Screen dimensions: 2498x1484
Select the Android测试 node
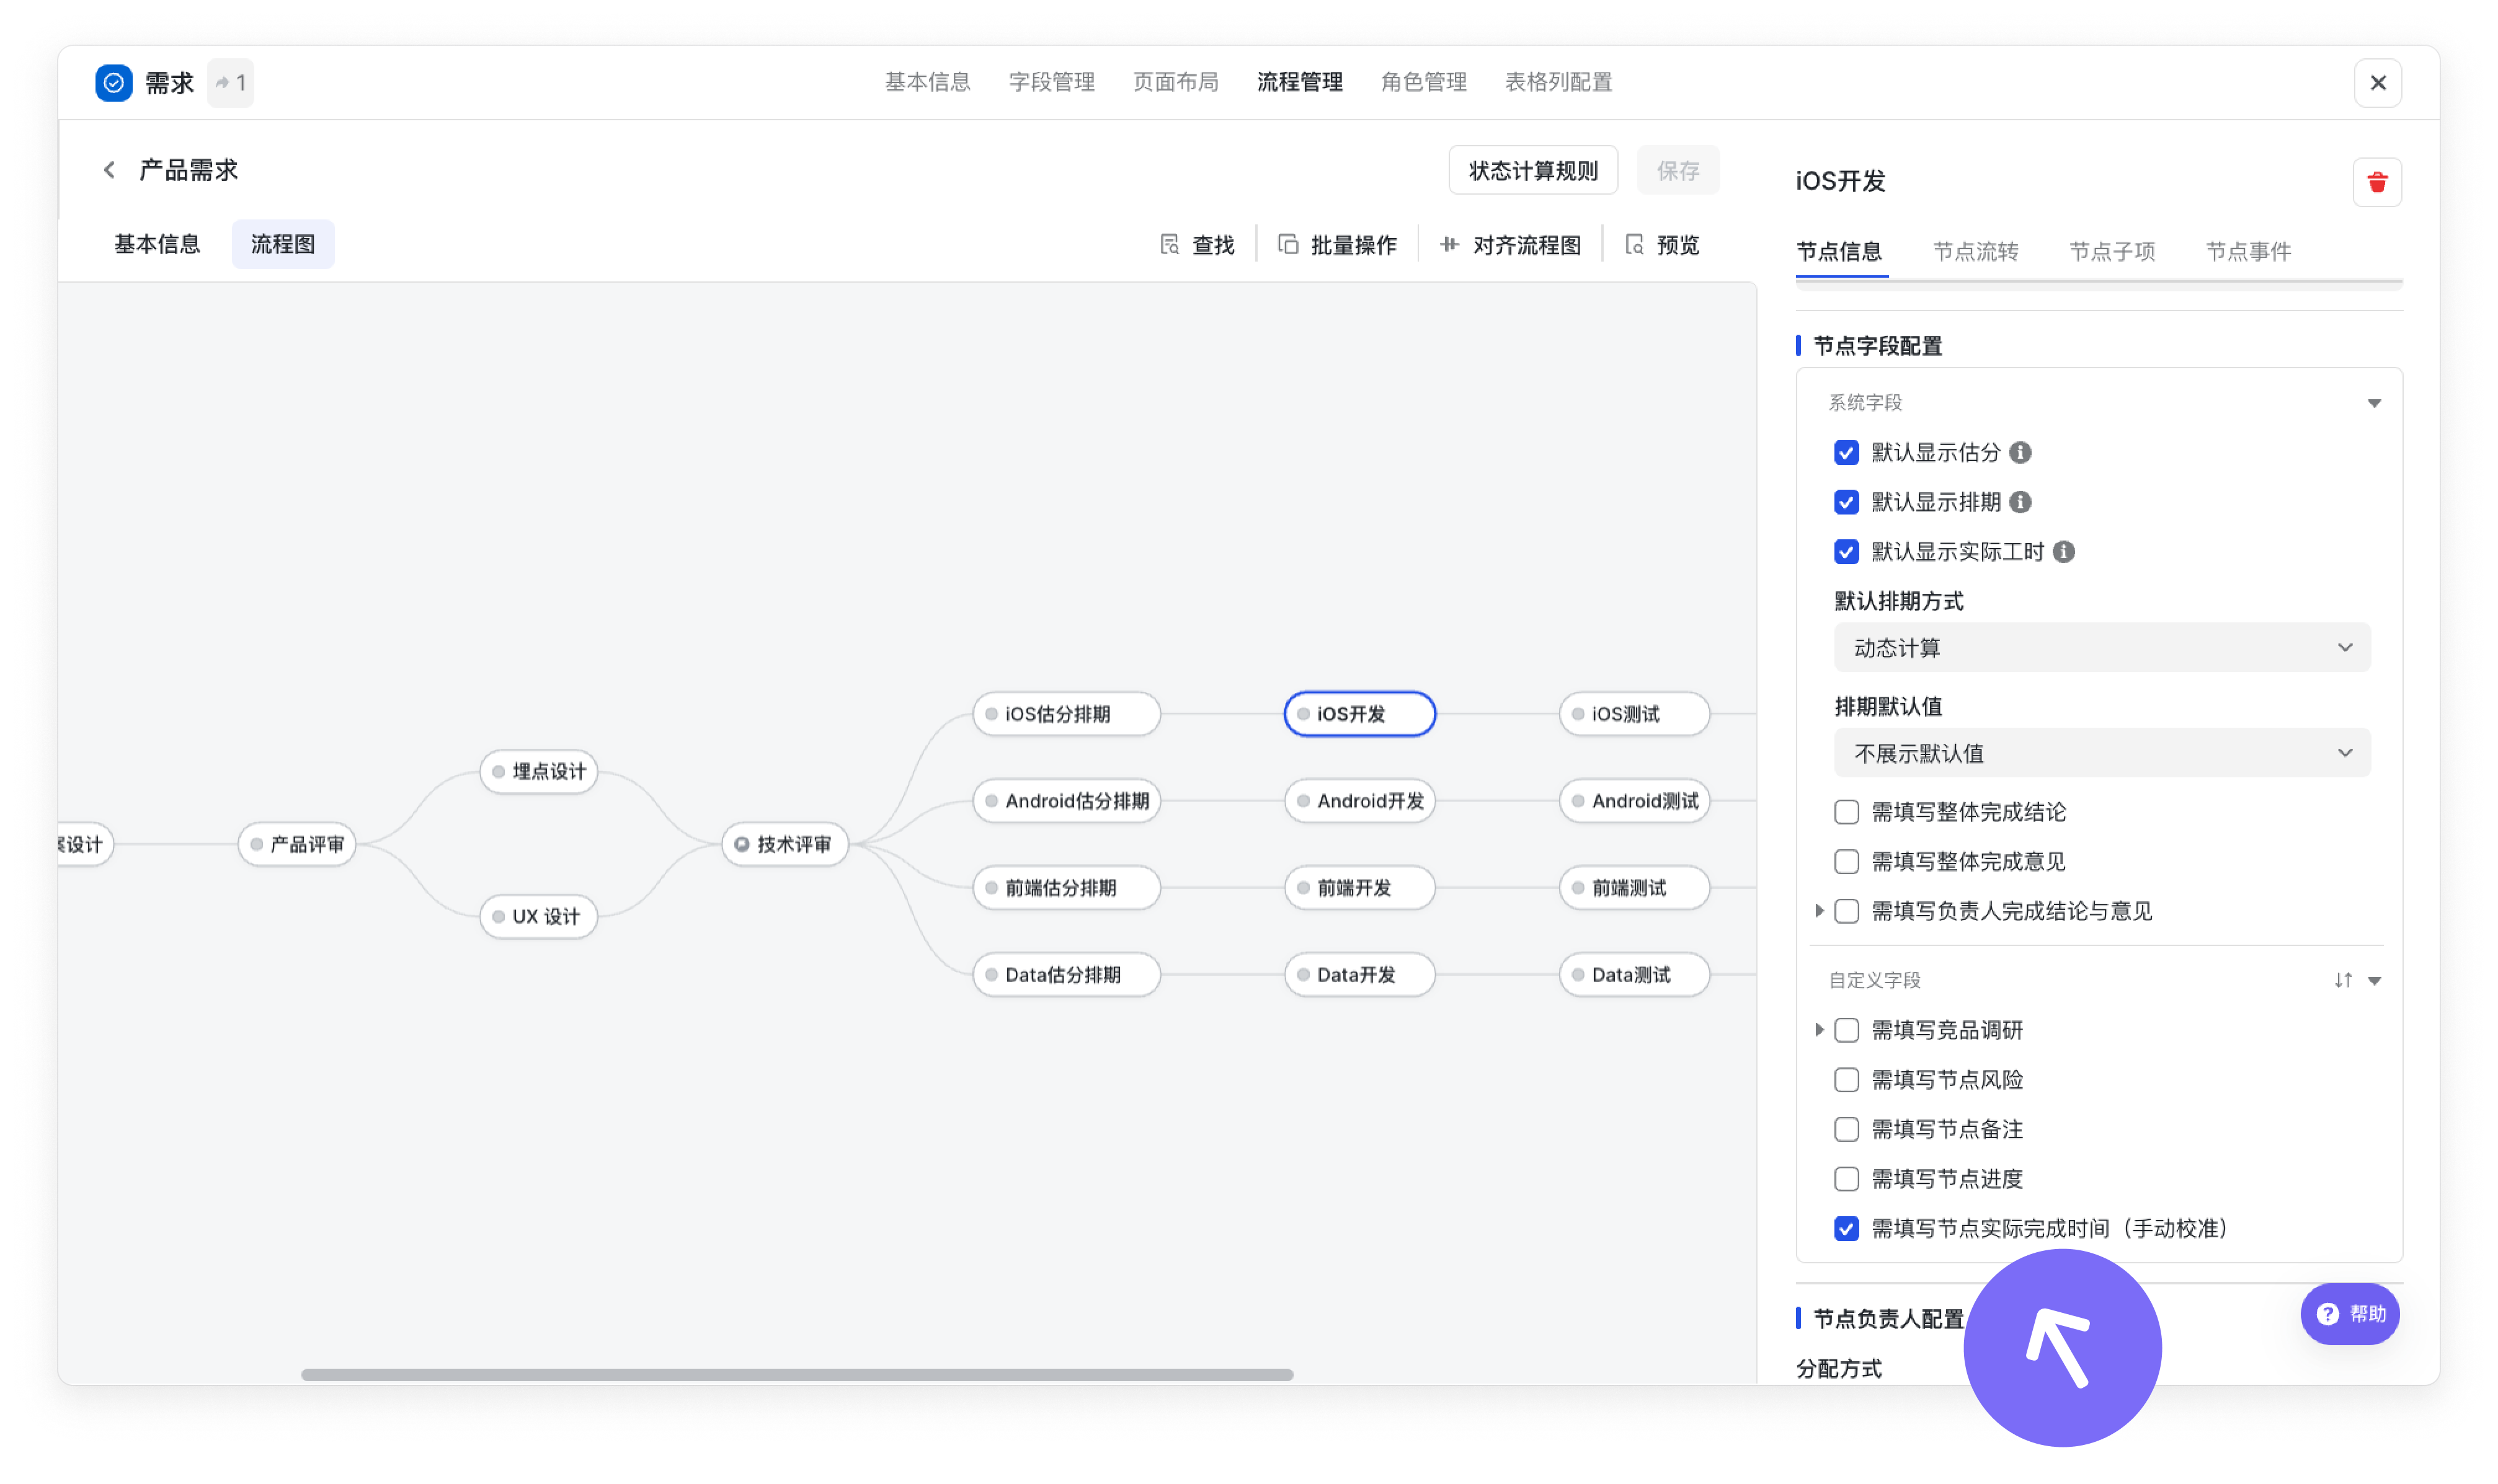click(1633, 801)
